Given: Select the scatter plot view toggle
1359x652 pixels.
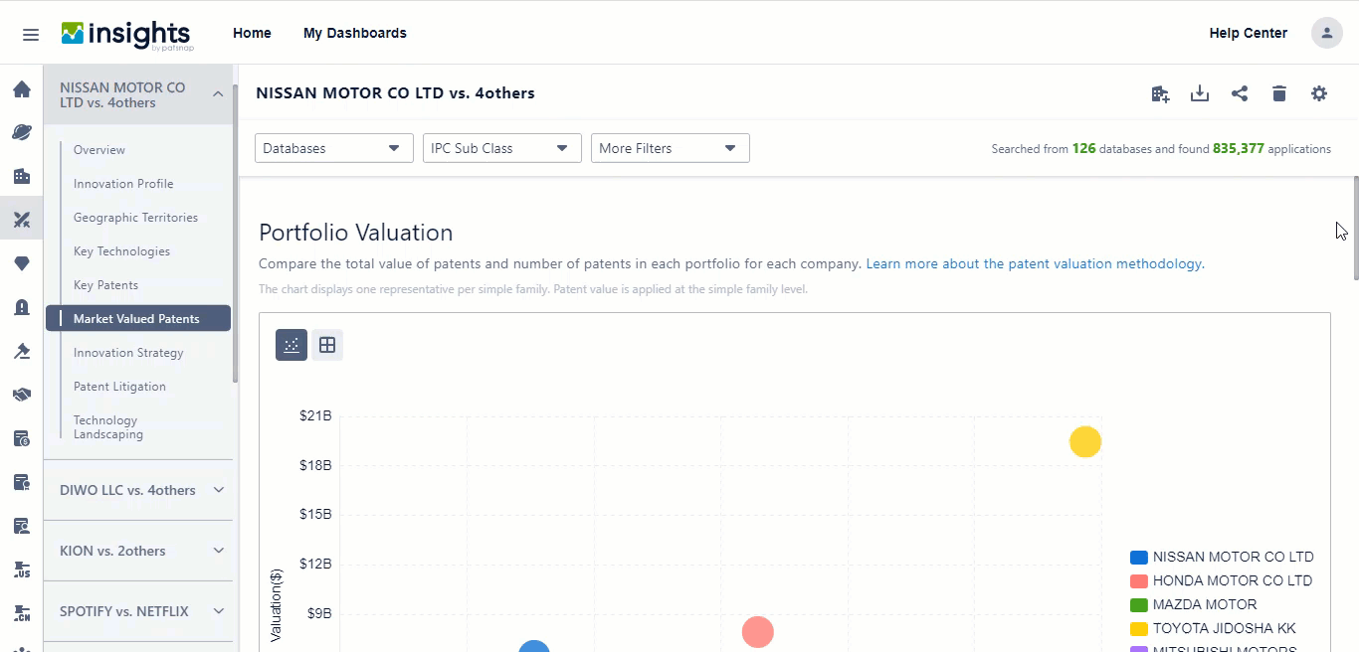Looking at the screenshot, I should 291,345.
